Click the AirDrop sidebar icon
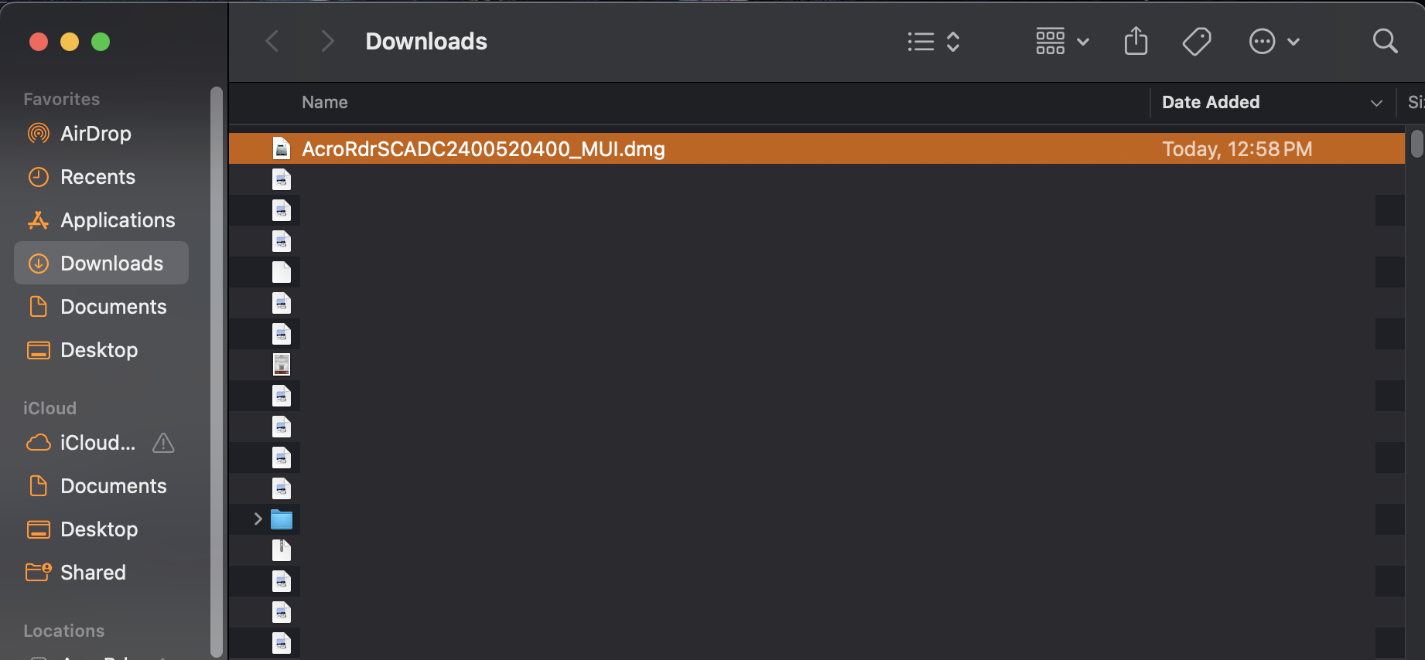This screenshot has height=660, width=1425. click(x=38, y=134)
